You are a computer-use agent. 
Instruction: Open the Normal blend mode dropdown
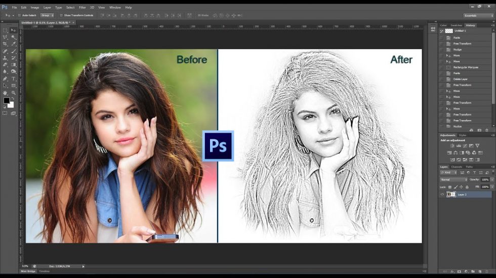453,180
